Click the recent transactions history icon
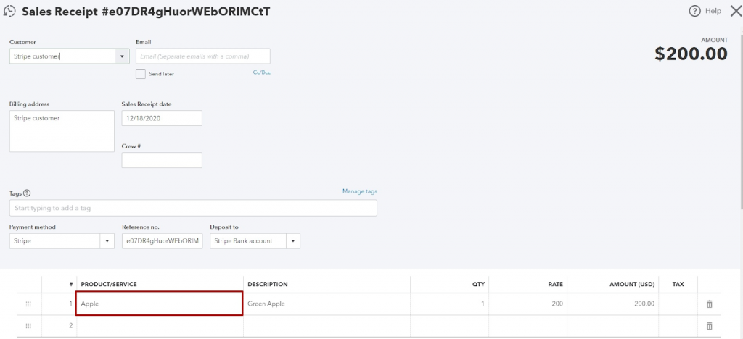The width and height of the screenshot is (743, 339). (x=11, y=12)
